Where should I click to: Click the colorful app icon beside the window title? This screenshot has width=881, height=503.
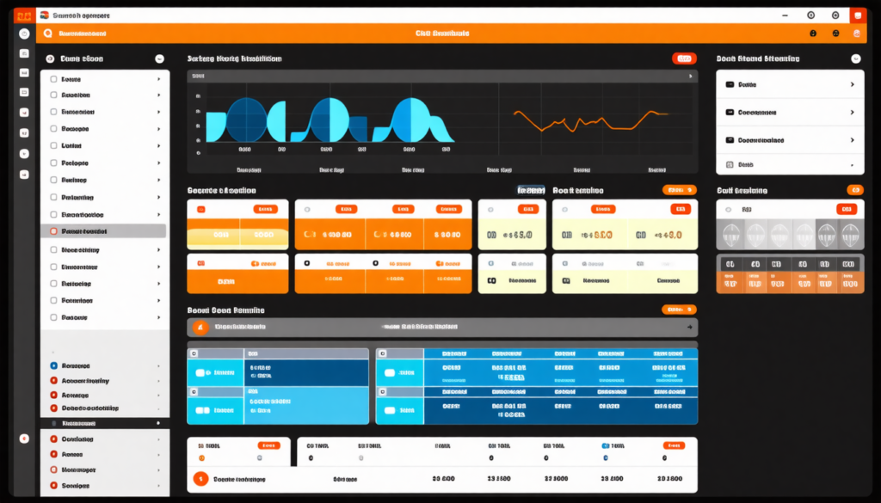pos(45,15)
